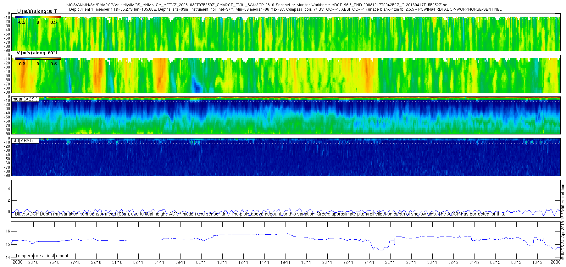Click the 'Deployment 1, member 1' metadata line
This screenshot has width=566, height=267.
(285, 9)
